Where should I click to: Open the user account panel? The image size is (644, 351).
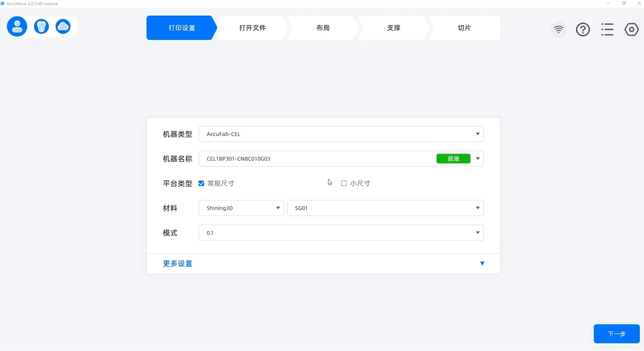[x=17, y=26]
